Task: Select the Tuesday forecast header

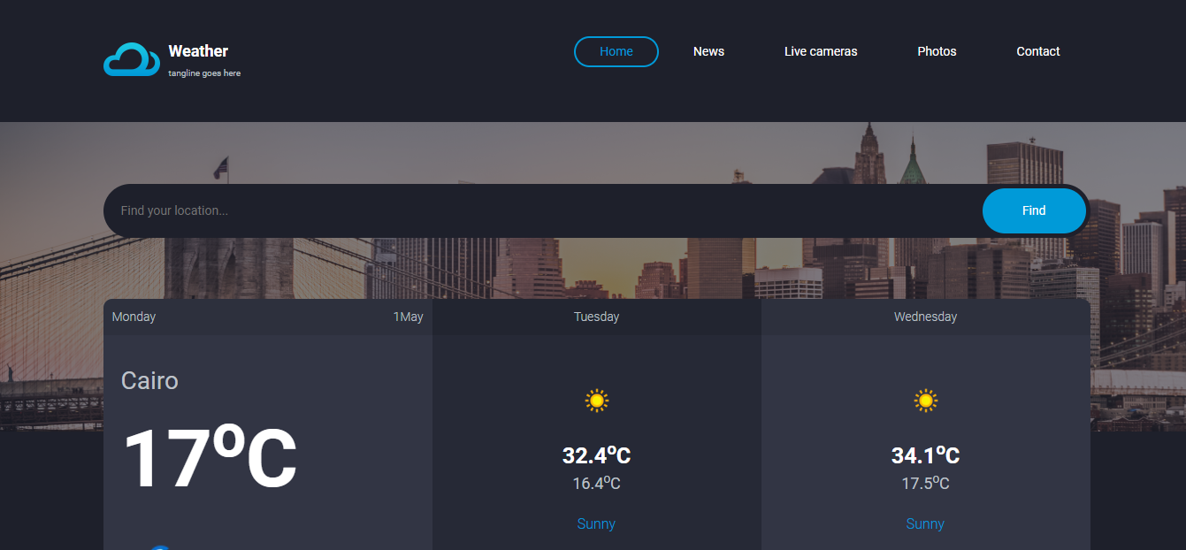Action: [596, 317]
